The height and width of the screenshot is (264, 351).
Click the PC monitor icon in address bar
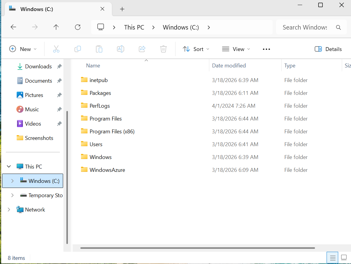(101, 27)
